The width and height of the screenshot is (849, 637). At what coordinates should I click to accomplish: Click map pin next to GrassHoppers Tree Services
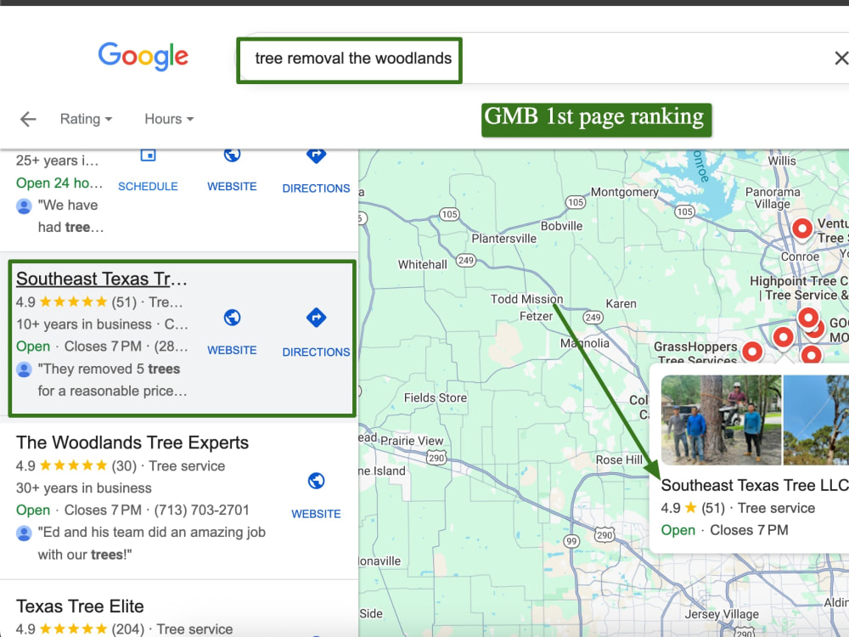752,352
